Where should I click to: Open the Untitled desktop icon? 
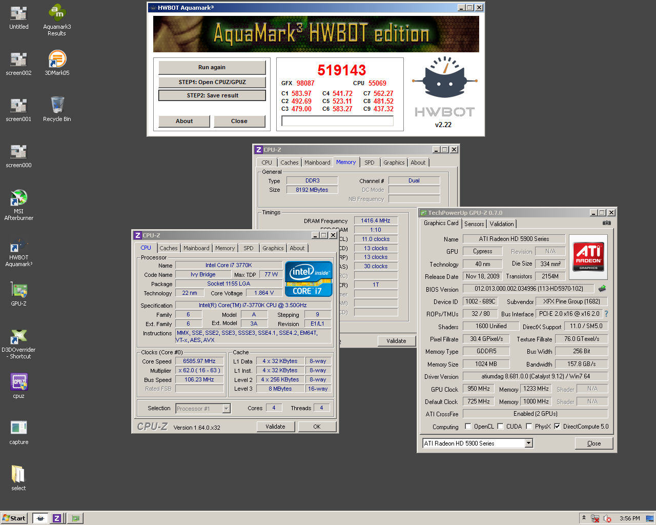click(19, 17)
